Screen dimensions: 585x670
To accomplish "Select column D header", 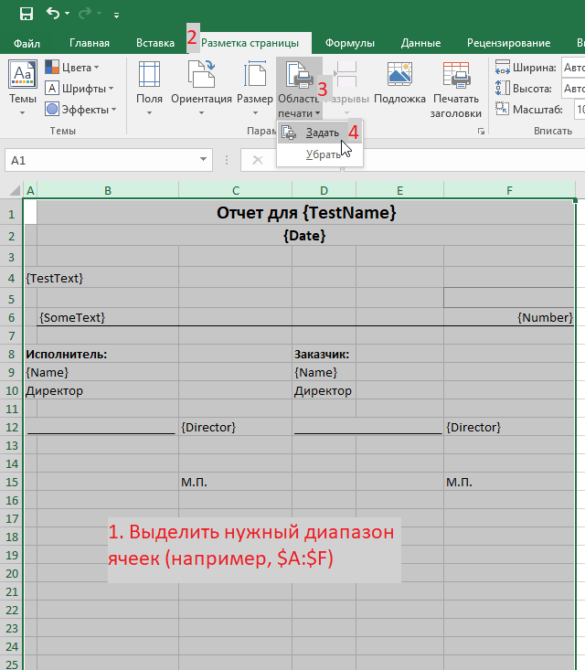I will pos(324,190).
